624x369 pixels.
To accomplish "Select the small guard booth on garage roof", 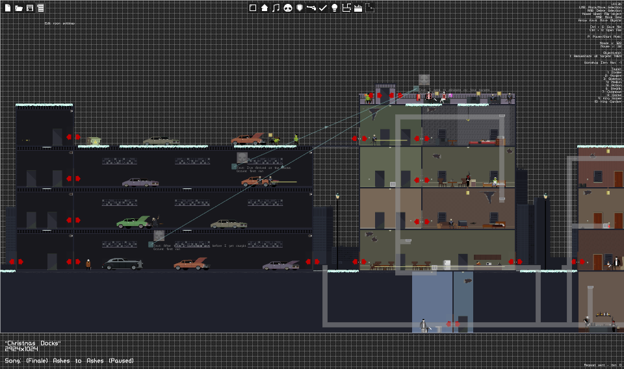I will pos(94,141).
